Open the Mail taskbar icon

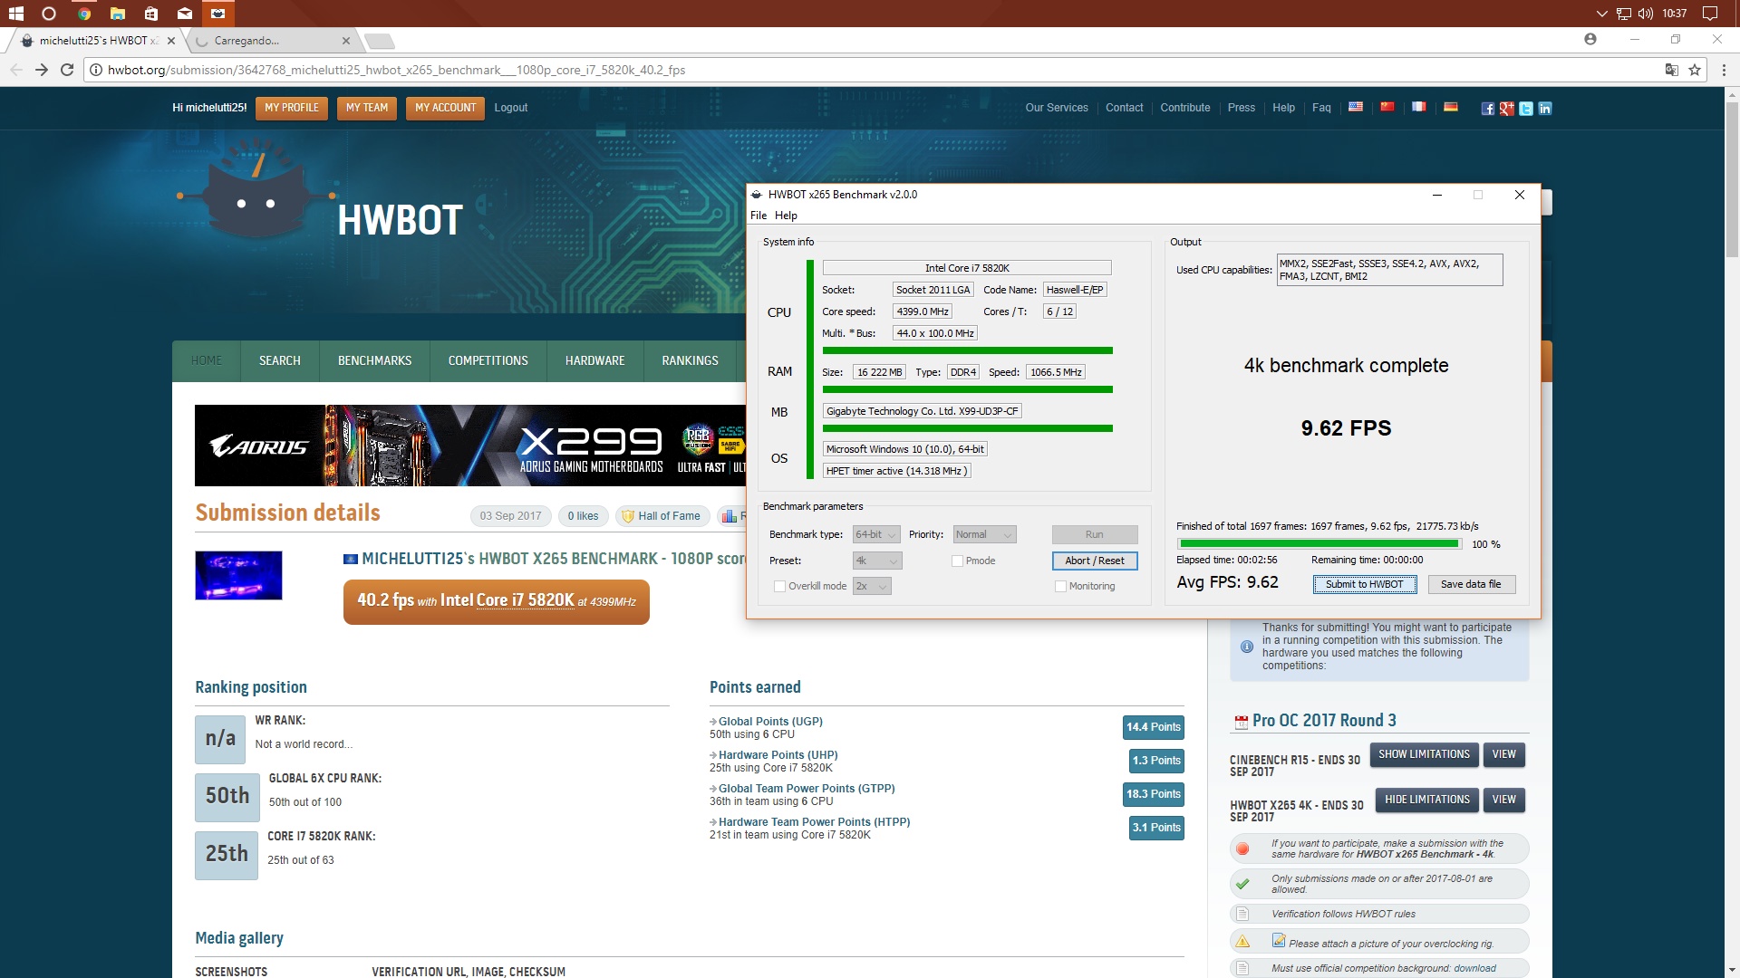click(185, 14)
